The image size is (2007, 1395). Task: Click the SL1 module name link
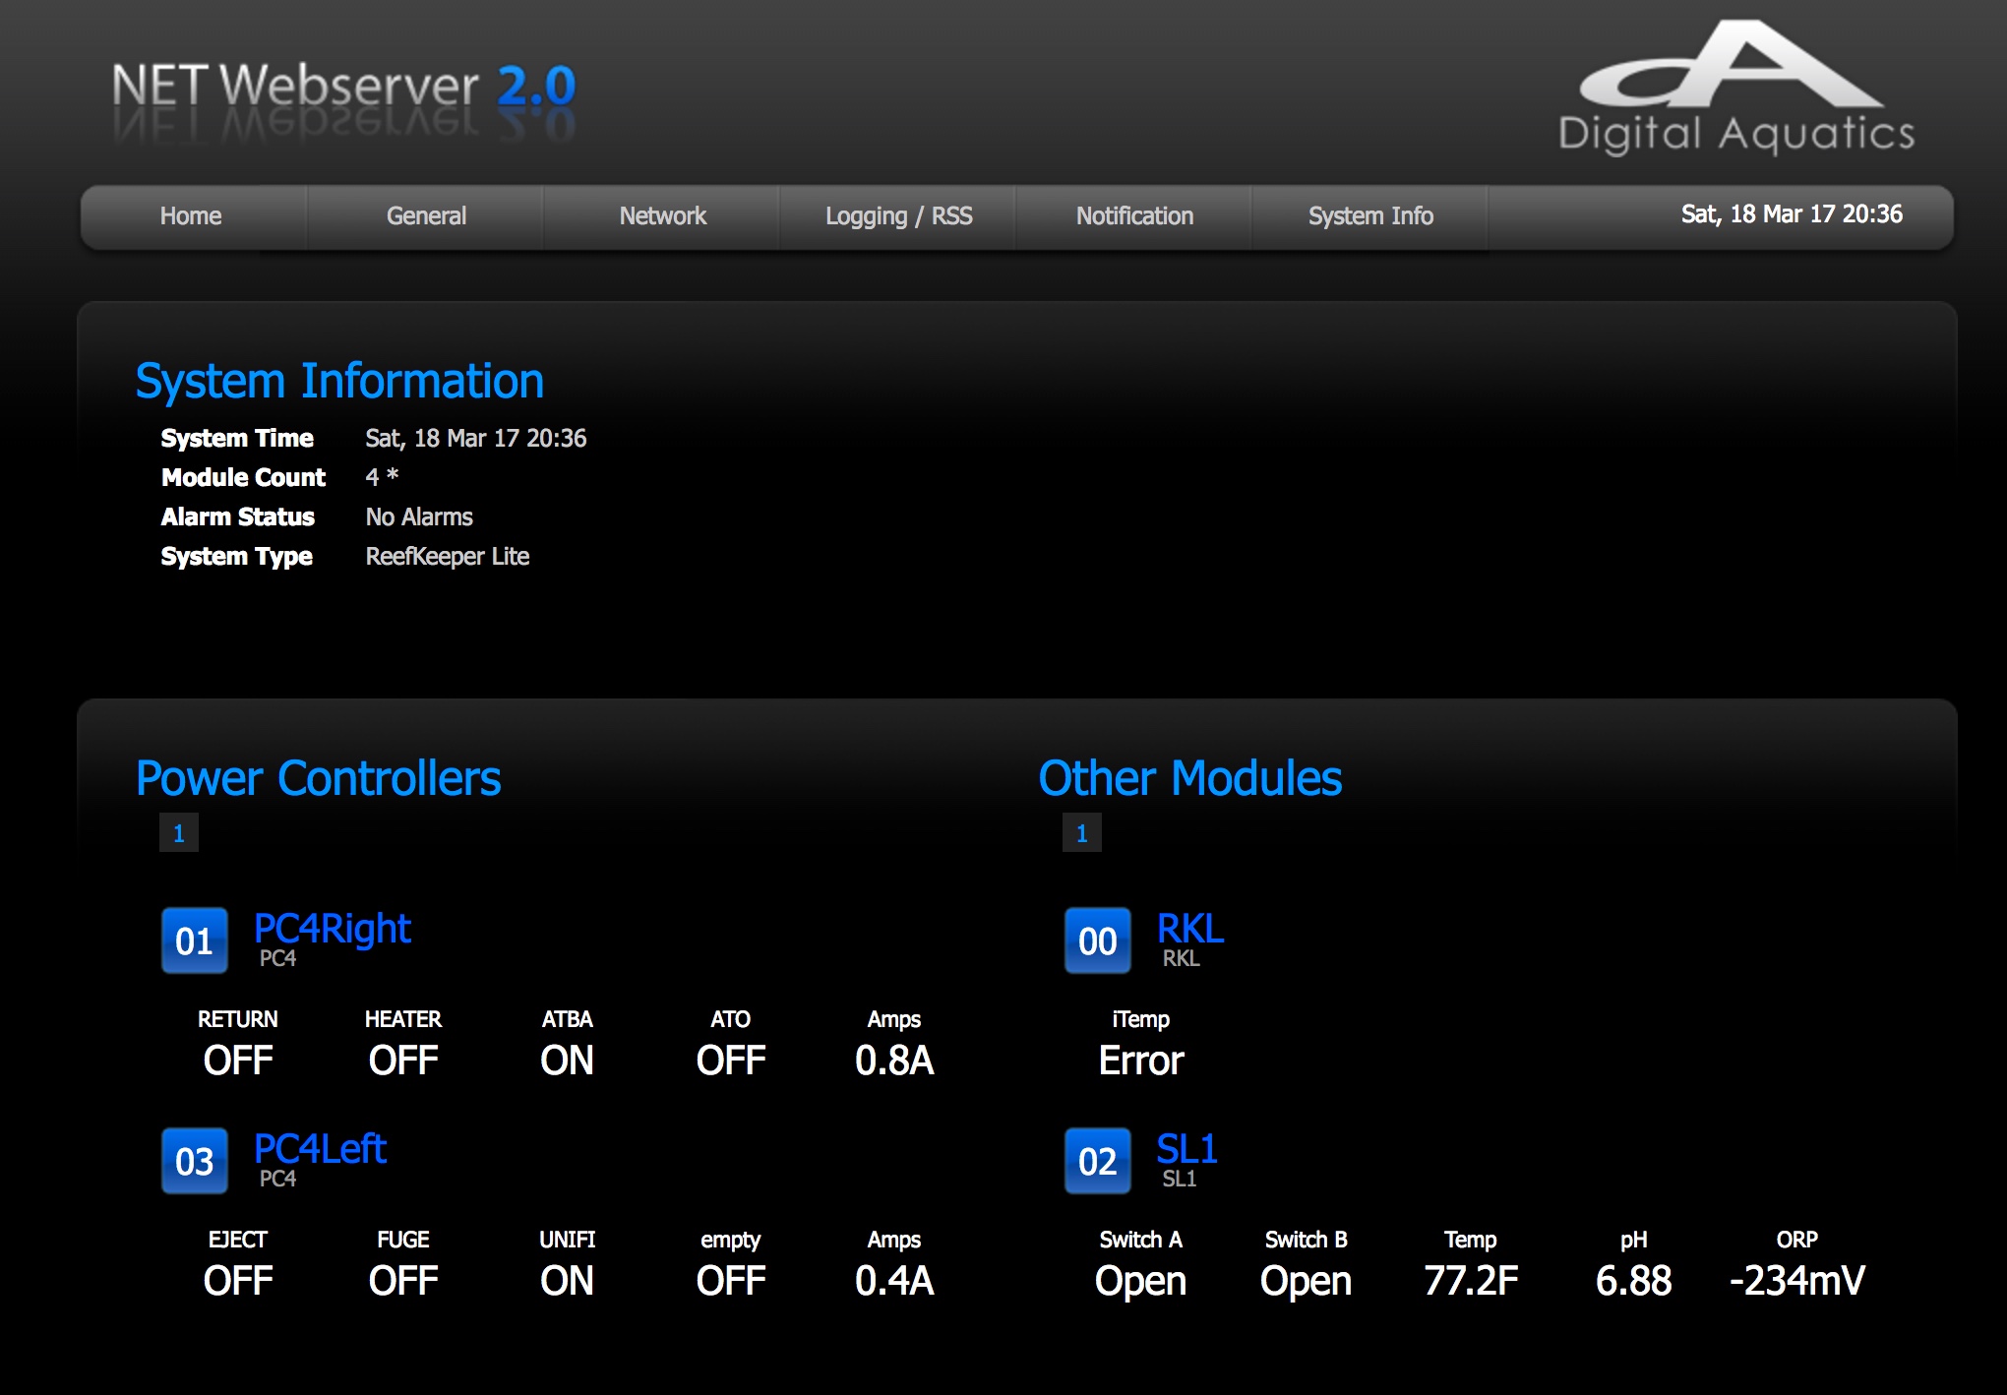(1186, 1149)
